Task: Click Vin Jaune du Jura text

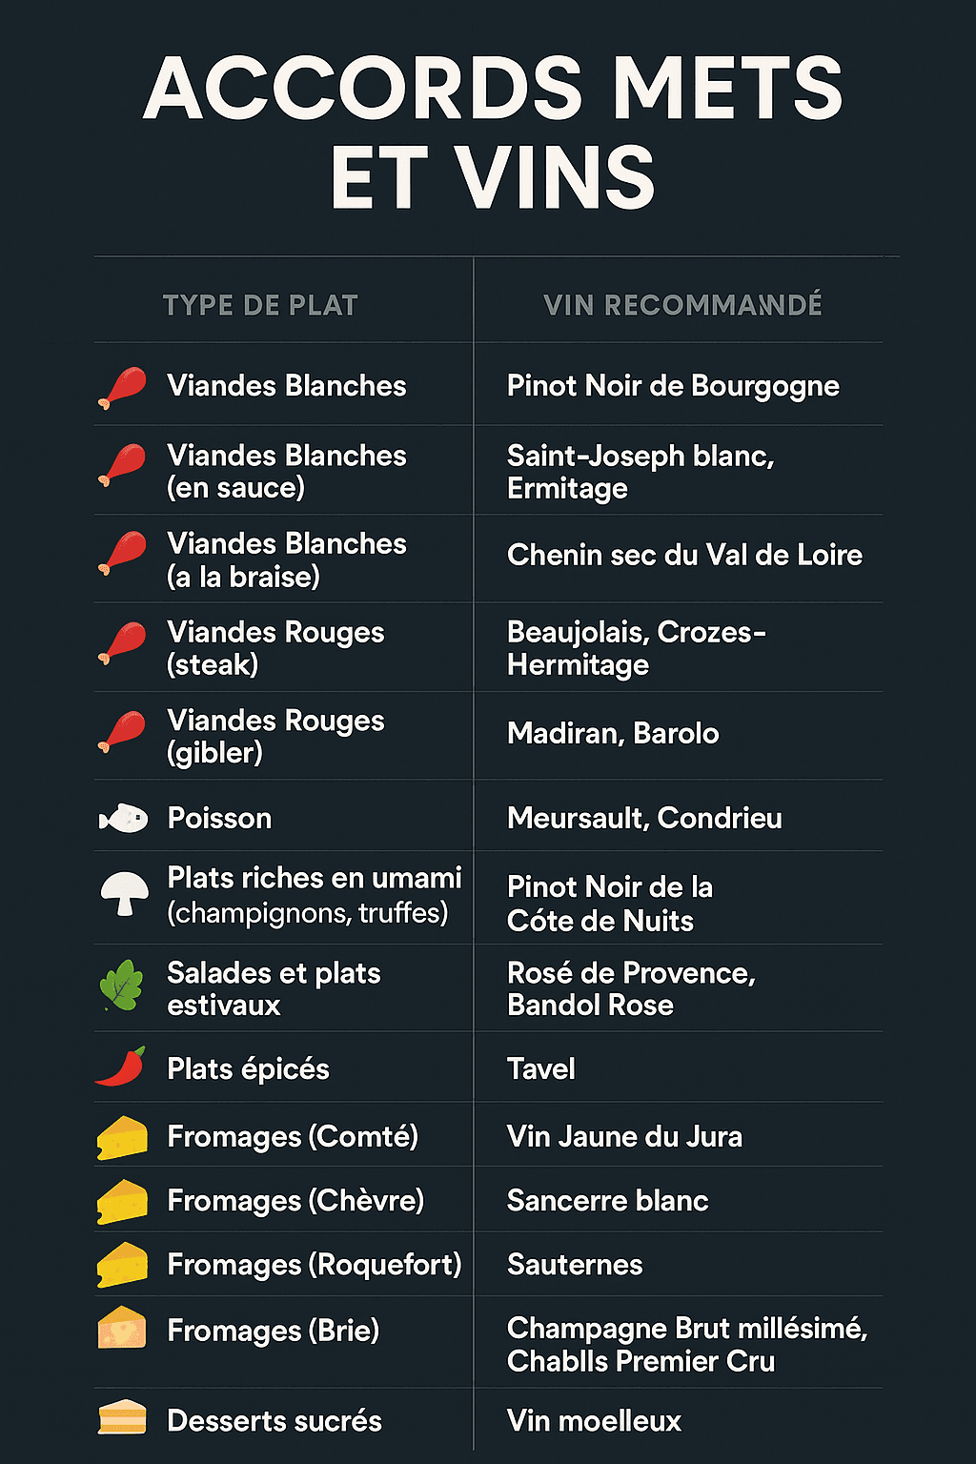Action: point(624,1136)
